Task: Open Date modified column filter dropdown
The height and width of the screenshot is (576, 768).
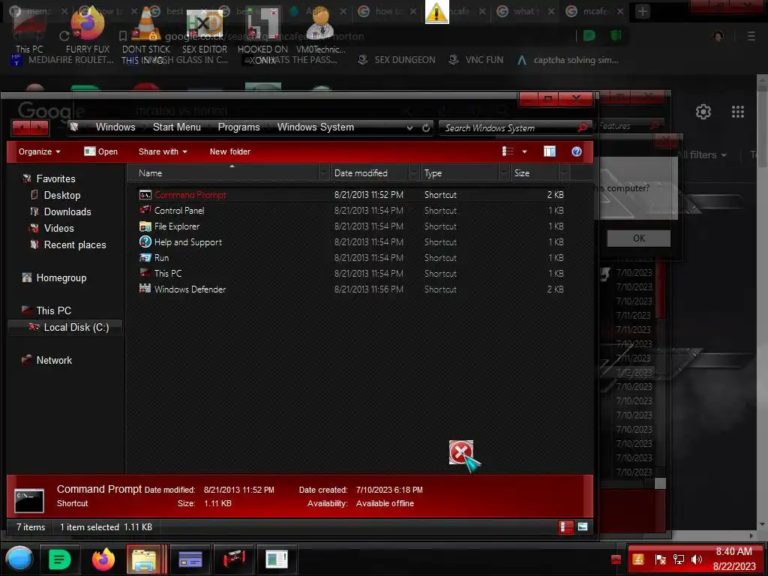Action: coord(414,173)
